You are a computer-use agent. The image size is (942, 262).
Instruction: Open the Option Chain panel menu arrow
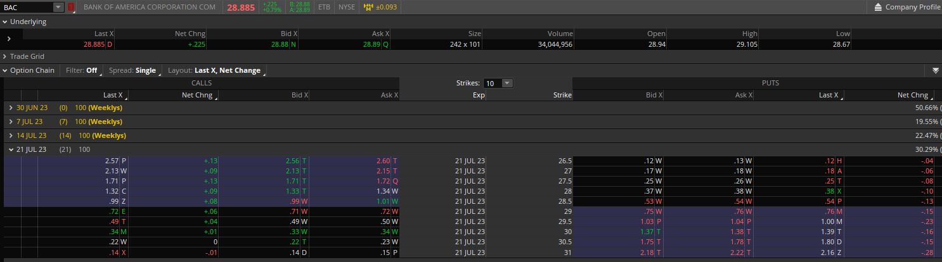point(936,70)
